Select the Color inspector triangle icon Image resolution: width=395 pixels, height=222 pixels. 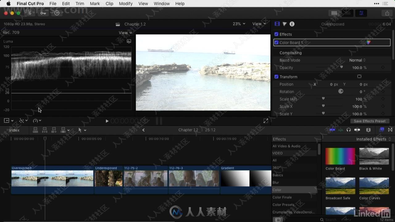[285, 24]
